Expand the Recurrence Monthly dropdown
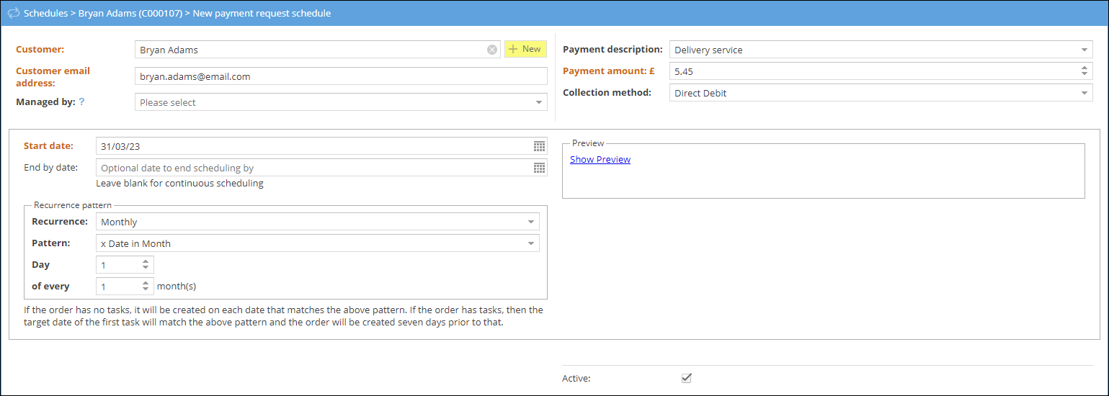Viewport: 1109px width, 396px height. [x=531, y=222]
